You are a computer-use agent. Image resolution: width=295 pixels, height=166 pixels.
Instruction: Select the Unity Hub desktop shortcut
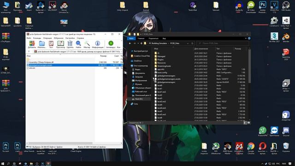coord(286,23)
